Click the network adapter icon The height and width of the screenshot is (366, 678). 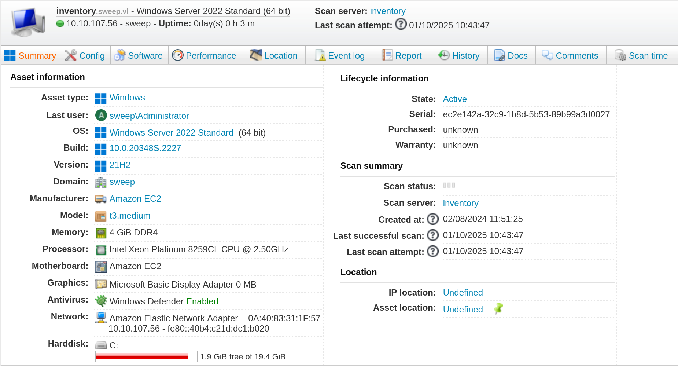[101, 318]
